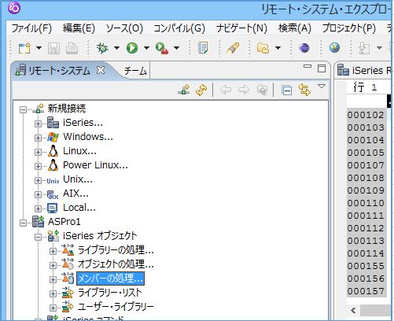Expand the Unix... connection node

(38, 180)
